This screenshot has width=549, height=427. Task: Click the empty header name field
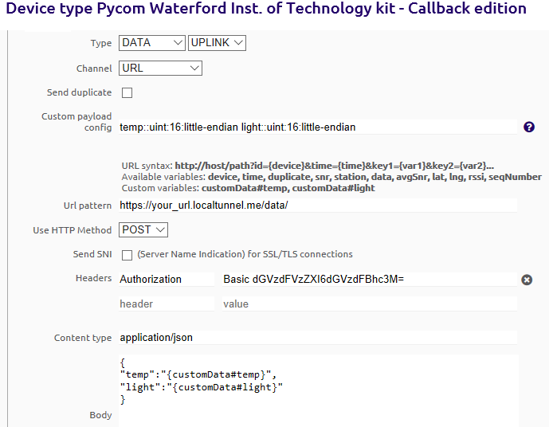(x=167, y=304)
